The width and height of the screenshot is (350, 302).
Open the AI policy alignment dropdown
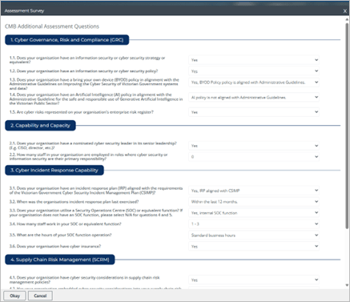(254, 98)
